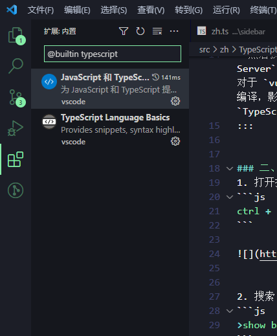Image resolution: width=277 pixels, height=336 pixels.
Task: Click the vscode publisher under JavaScript 和 TypeScript
Action: [73, 102]
